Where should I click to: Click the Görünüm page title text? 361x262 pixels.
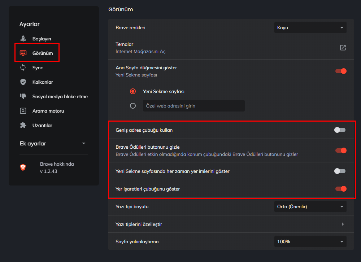pyautogui.click(x=121, y=9)
